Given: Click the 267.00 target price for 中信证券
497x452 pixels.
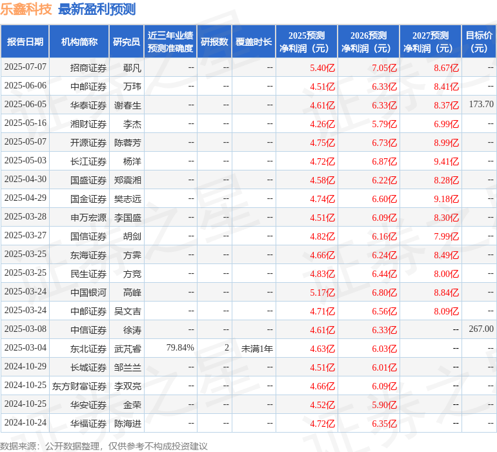Looking at the screenshot, I should [x=481, y=329].
